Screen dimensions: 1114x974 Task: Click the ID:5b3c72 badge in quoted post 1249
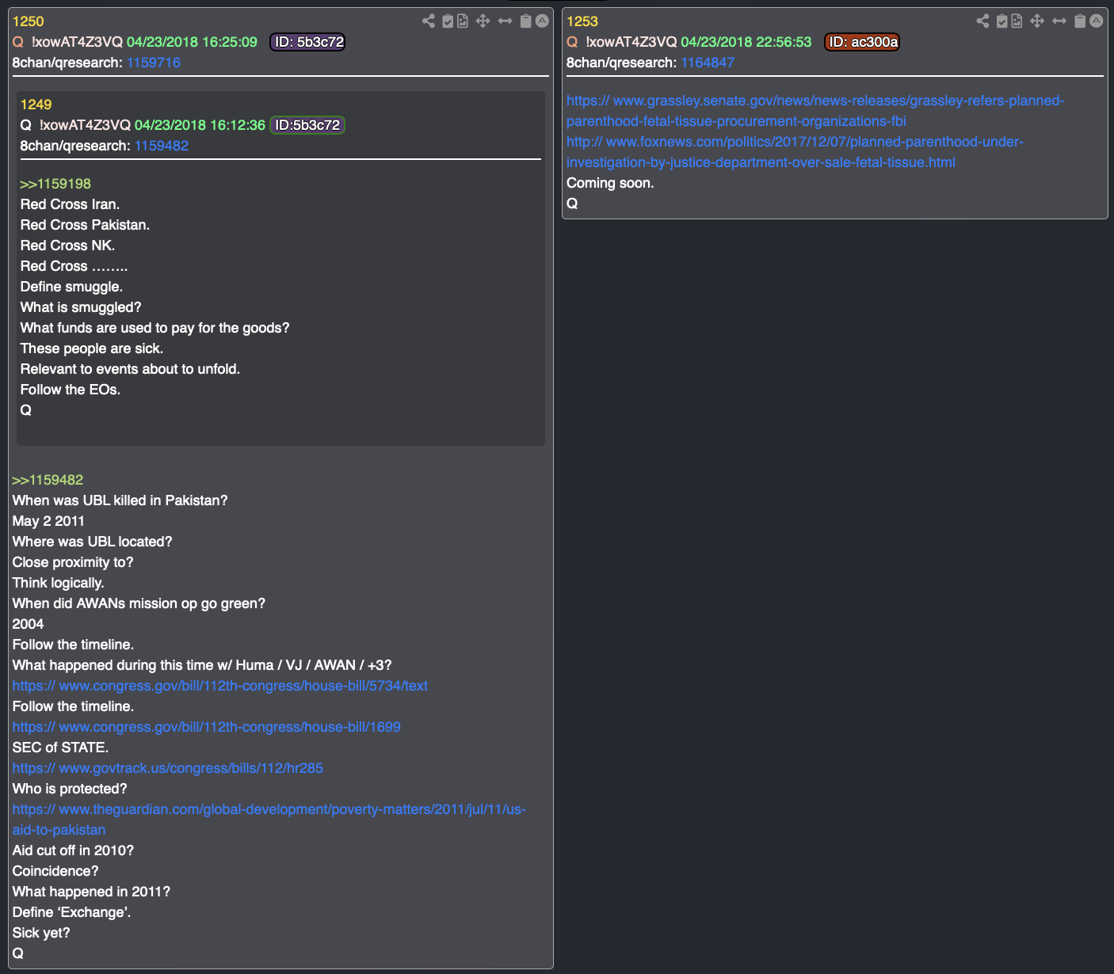307,125
